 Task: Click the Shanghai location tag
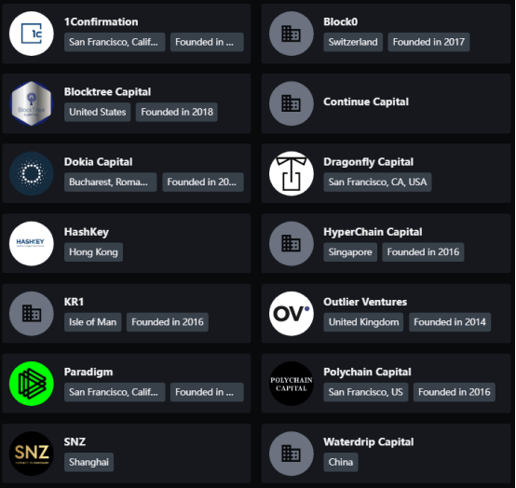88,462
